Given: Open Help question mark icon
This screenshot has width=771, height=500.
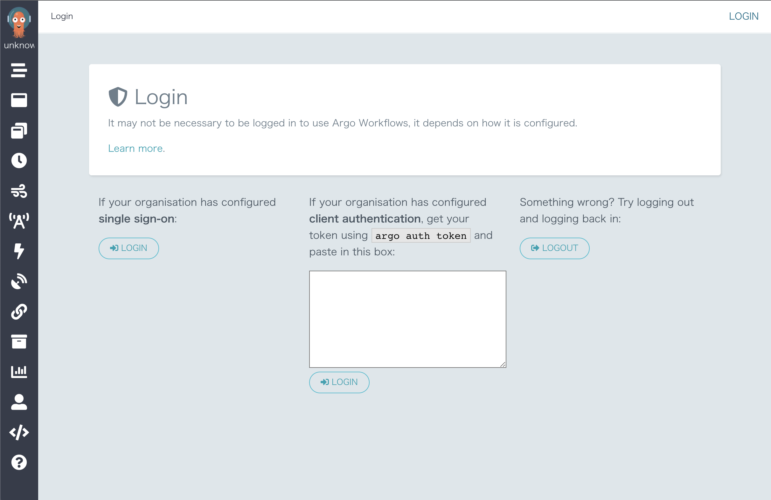Looking at the screenshot, I should (x=19, y=463).
